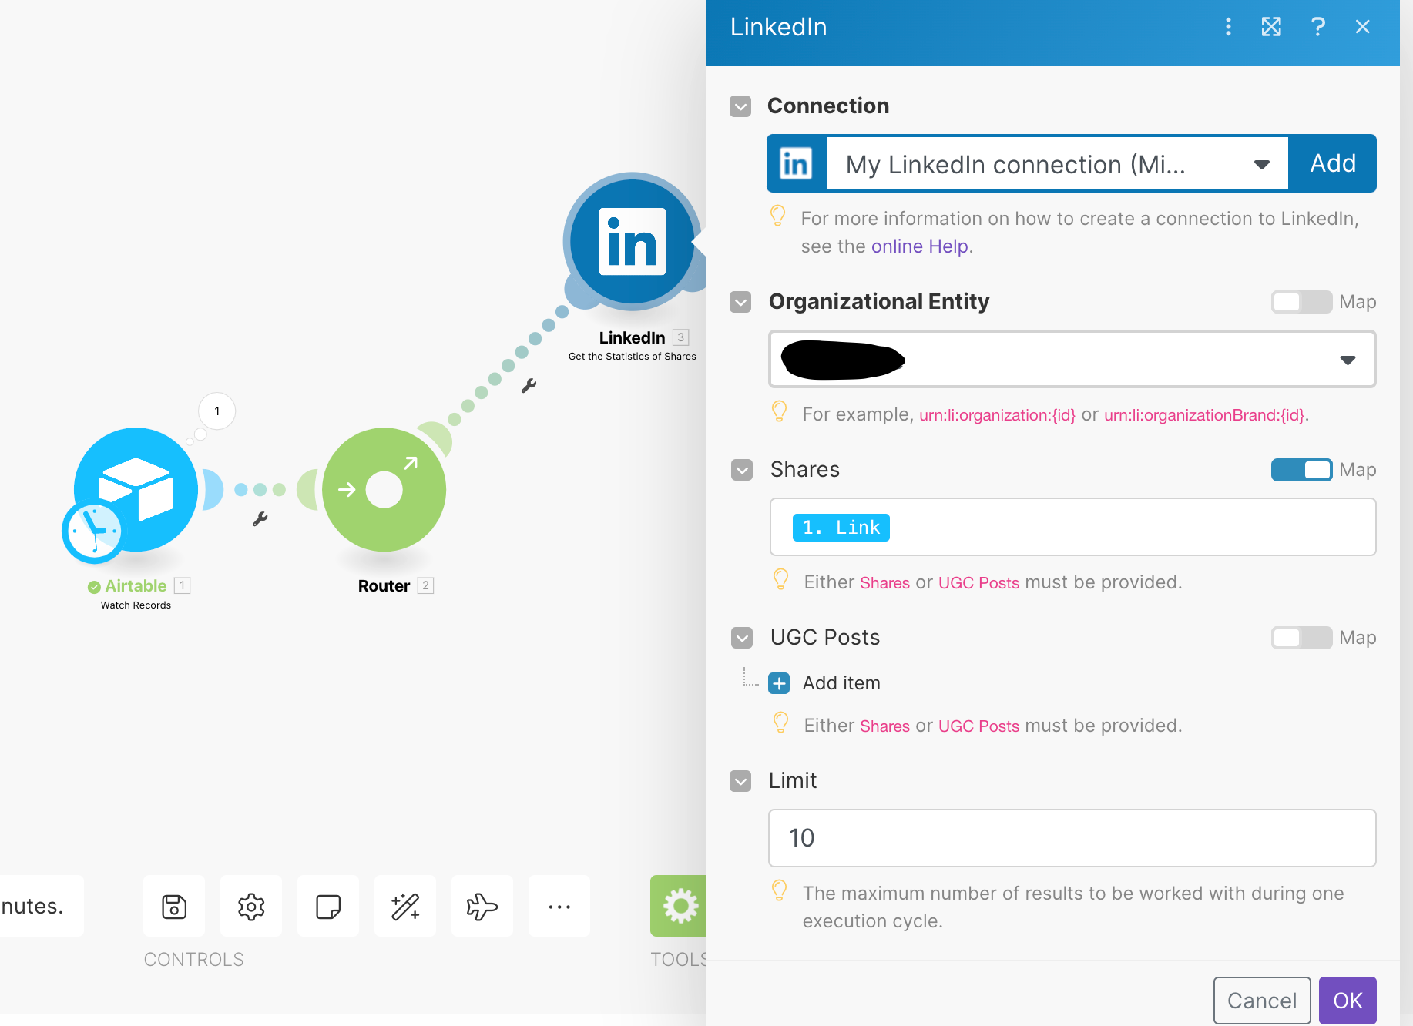The height and width of the screenshot is (1026, 1413).
Task: Open the LinkedIn module on canvas
Action: [633, 242]
